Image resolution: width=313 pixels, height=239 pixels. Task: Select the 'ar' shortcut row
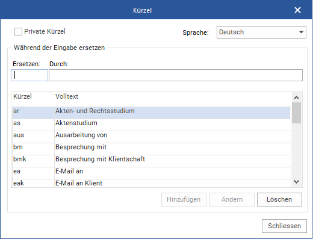(x=151, y=113)
